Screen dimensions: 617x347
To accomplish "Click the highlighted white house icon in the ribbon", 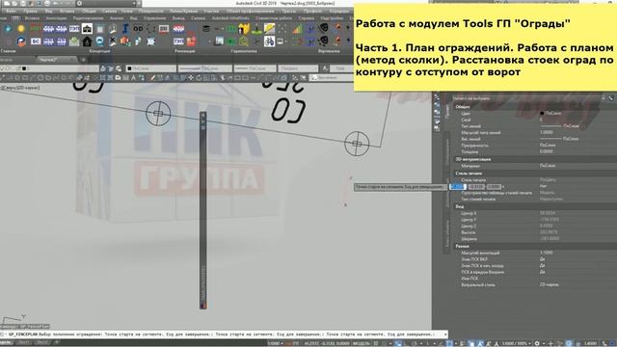I will click(87, 28).
